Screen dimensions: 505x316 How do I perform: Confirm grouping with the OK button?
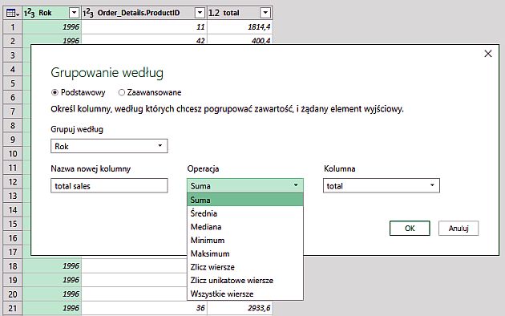(x=410, y=228)
